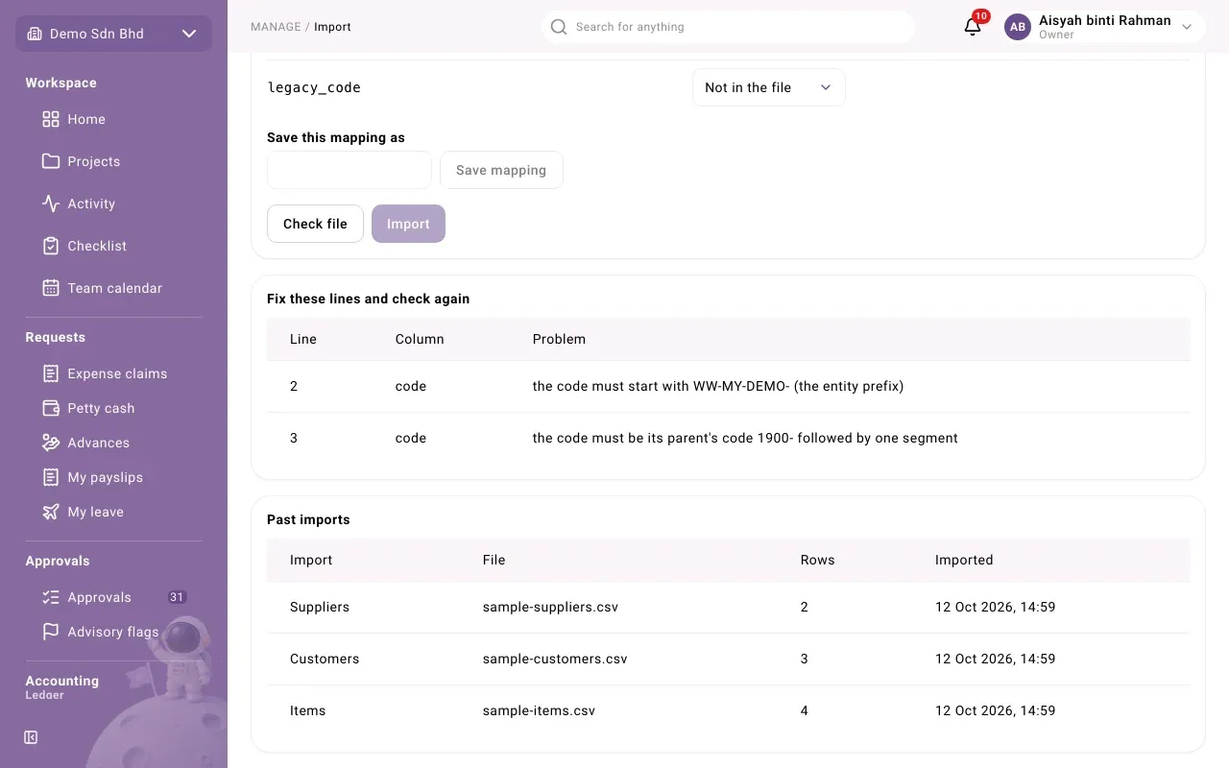Viewport: 1229px width, 768px height.
Task: Click the Search for anything box
Action: pyautogui.click(x=728, y=27)
